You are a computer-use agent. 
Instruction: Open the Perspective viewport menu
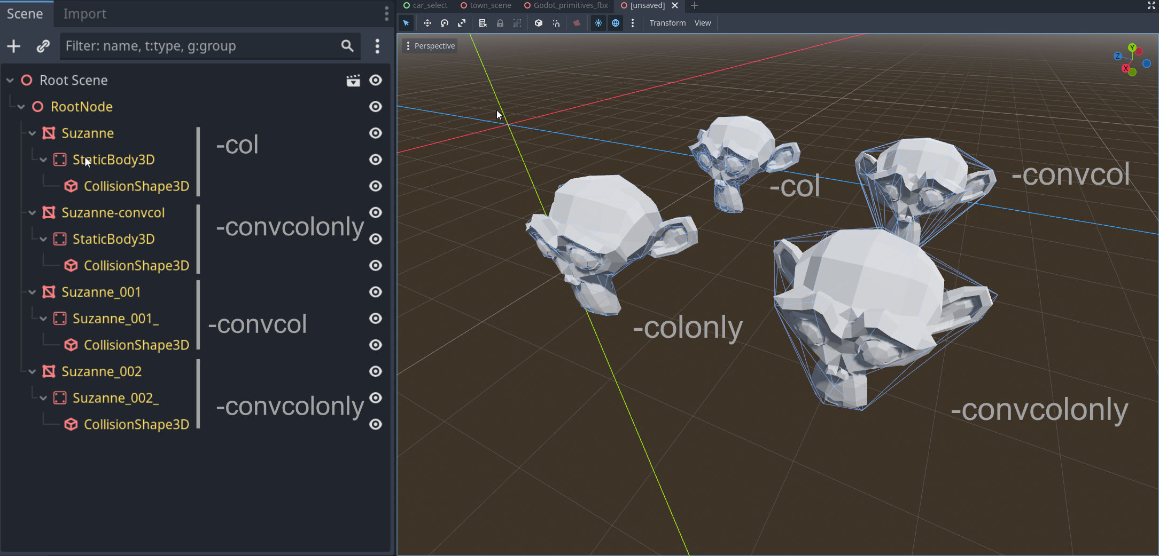click(430, 46)
